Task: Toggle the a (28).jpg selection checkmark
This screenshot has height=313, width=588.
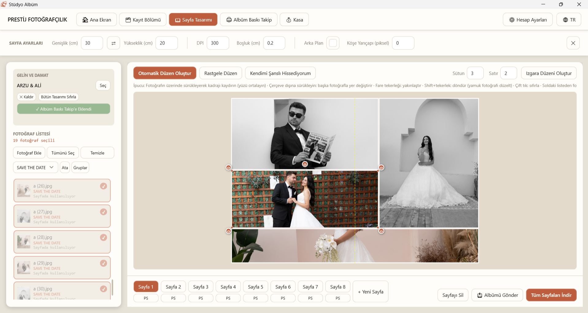Action: tap(104, 238)
